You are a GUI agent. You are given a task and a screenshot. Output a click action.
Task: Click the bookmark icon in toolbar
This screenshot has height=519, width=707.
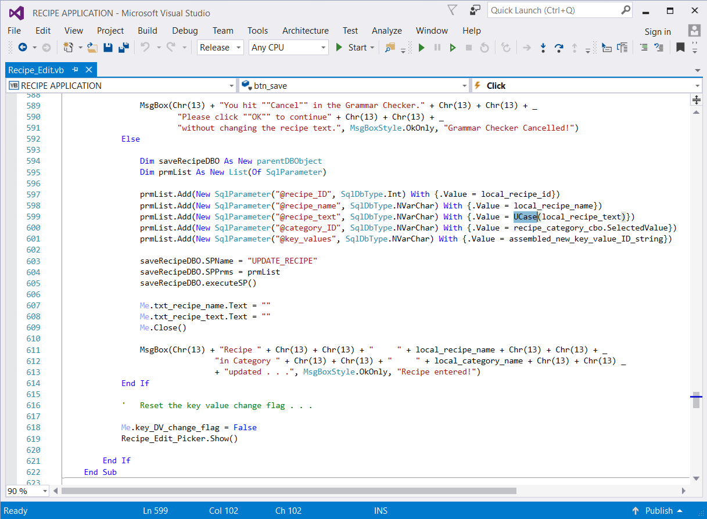tap(680, 48)
